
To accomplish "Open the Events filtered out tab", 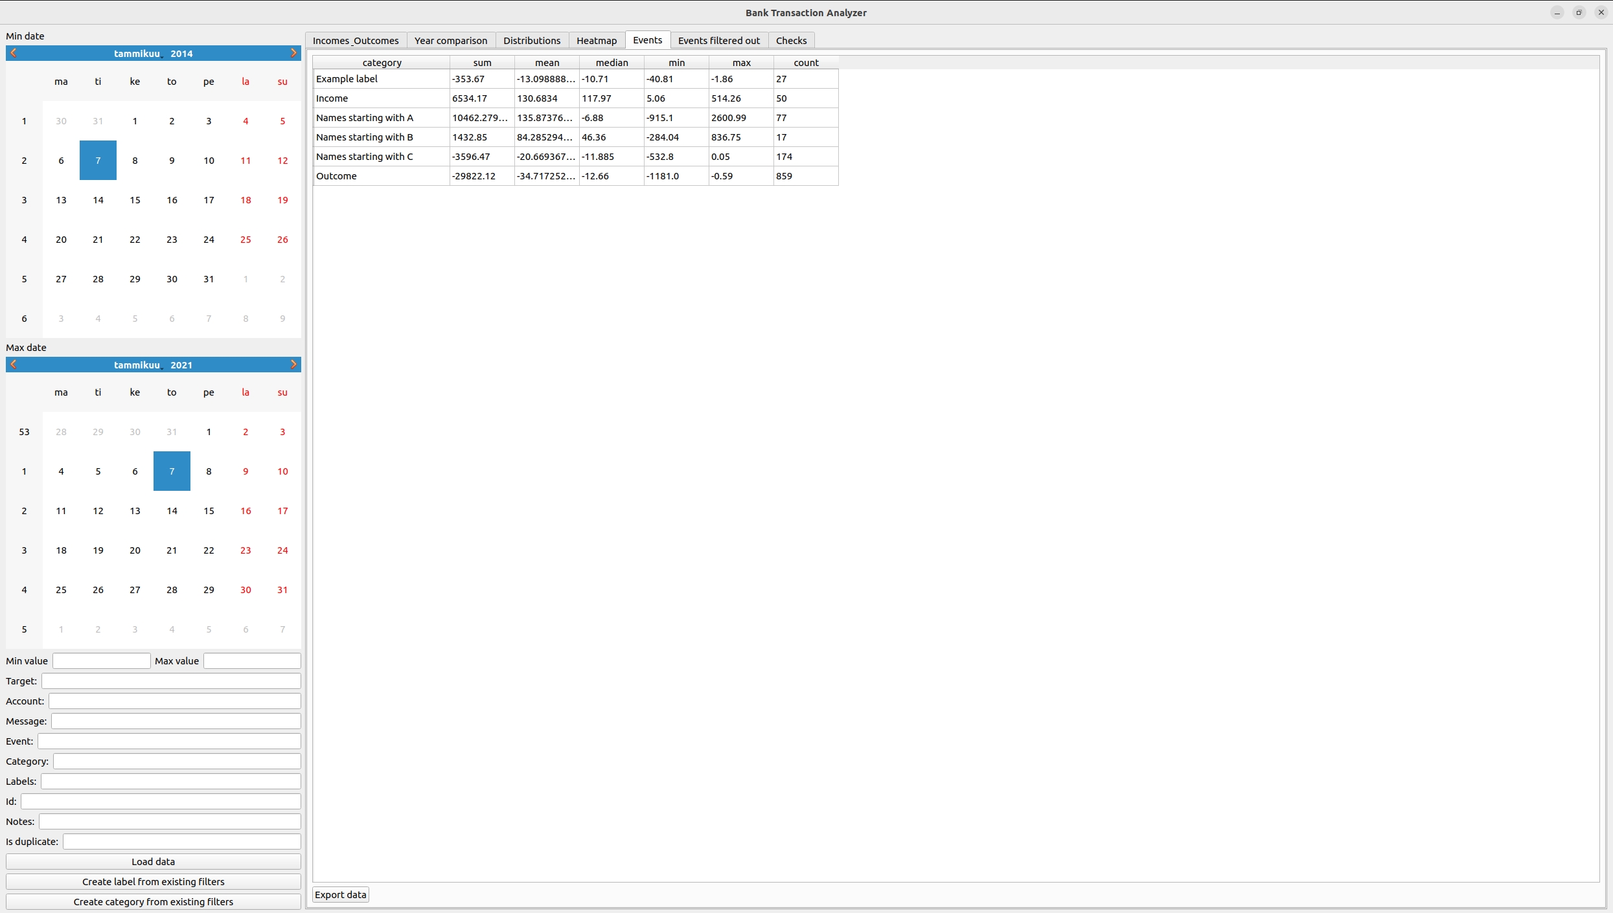I will [x=718, y=40].
